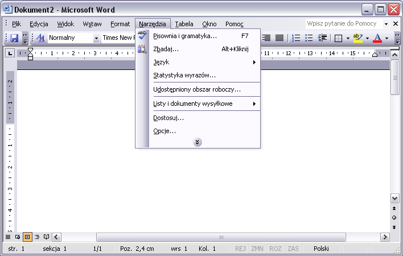The height and width of the screenshot is (256, 403).
Task: Toggle ROZ extend selection indicator
Action: pyautogui.click(x=275, y=249)
